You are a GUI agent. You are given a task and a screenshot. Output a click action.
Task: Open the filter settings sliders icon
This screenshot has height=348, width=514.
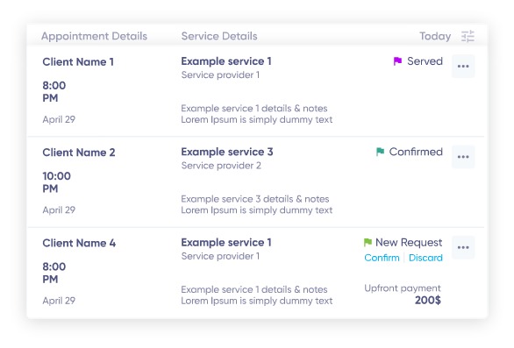[x=468, y=36]
